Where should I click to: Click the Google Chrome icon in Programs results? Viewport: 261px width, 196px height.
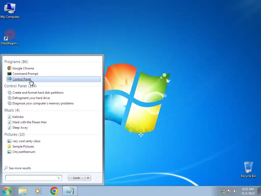9,68
